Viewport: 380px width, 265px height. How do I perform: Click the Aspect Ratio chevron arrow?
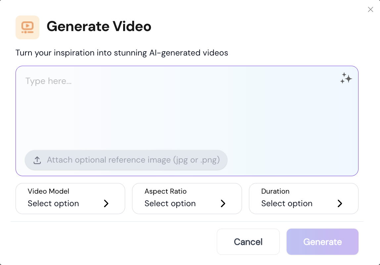point(223,204)
